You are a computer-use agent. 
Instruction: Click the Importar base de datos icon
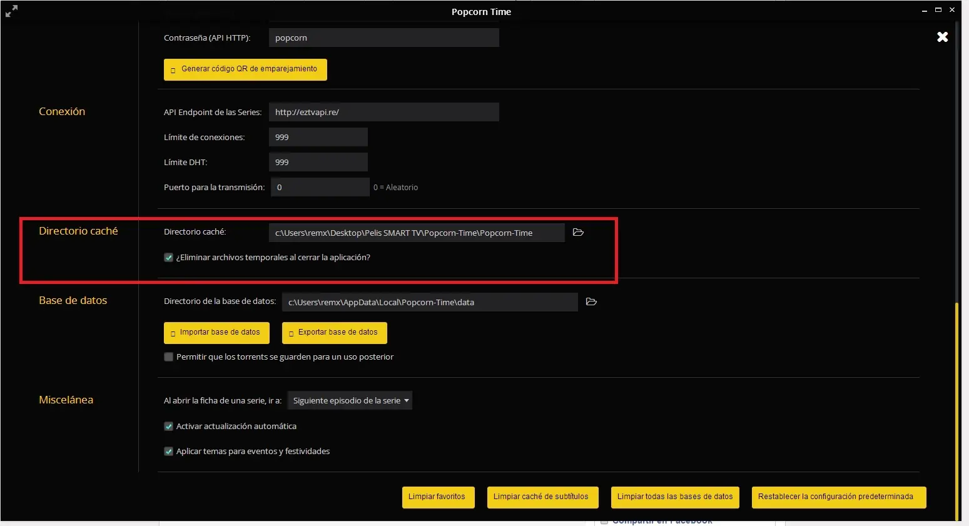coord(173,333)
